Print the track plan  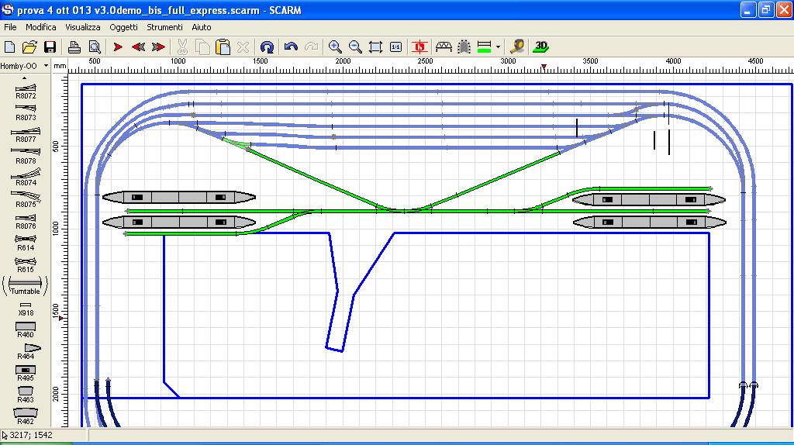(x=74, y=47)
